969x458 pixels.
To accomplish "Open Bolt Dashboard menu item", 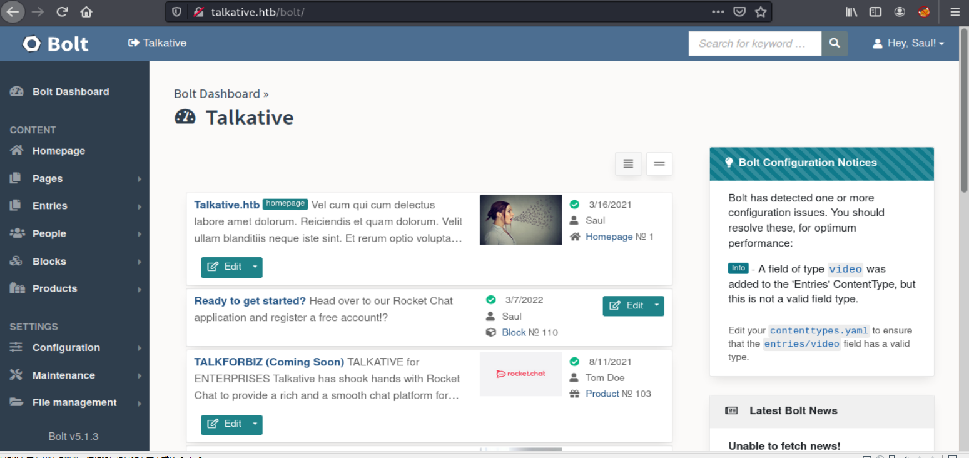I will pyautogui.click(x=71, y=91).
